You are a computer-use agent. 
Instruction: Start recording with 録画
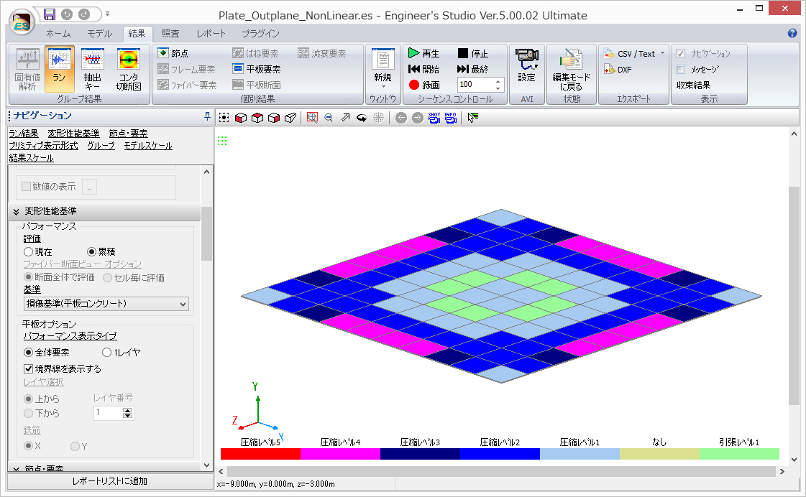click(x=424, y=85)
